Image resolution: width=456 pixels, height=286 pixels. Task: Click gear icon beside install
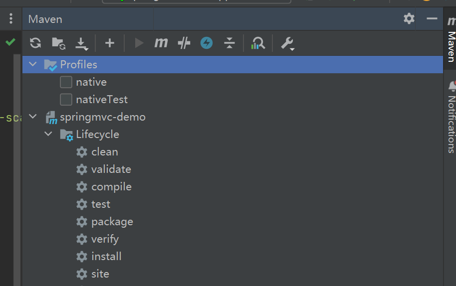pos(82,257)
